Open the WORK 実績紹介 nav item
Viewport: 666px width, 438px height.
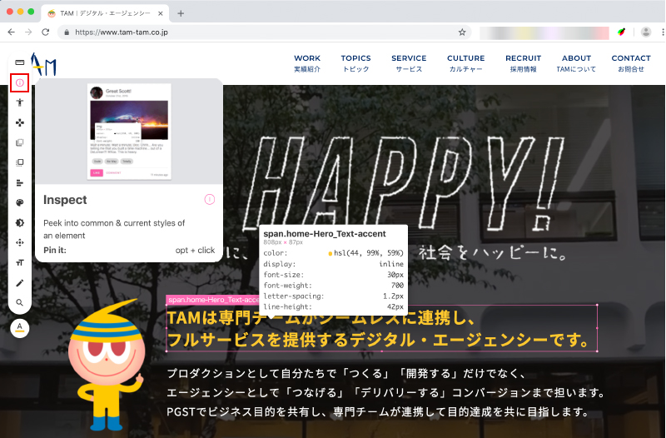307,63
